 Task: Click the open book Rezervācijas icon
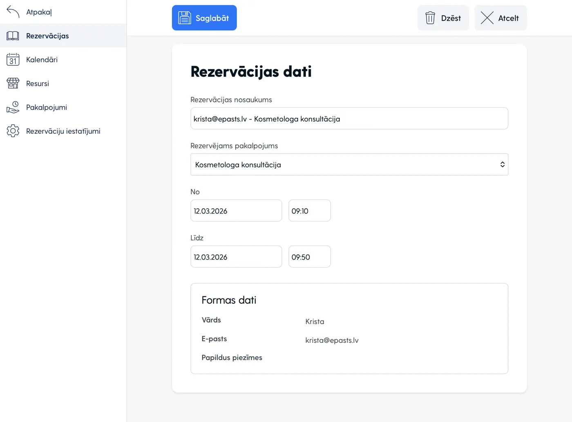tap(13, 36)
